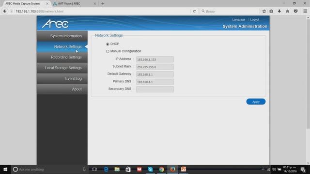
Task: Click the browser home icon
Action: [287, 11]
